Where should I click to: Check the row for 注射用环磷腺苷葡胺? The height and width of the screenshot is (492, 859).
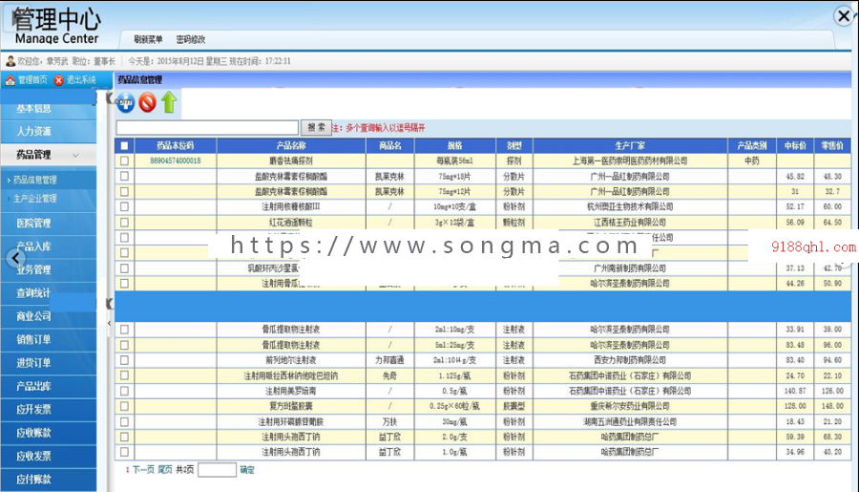[x=124, y=421]
